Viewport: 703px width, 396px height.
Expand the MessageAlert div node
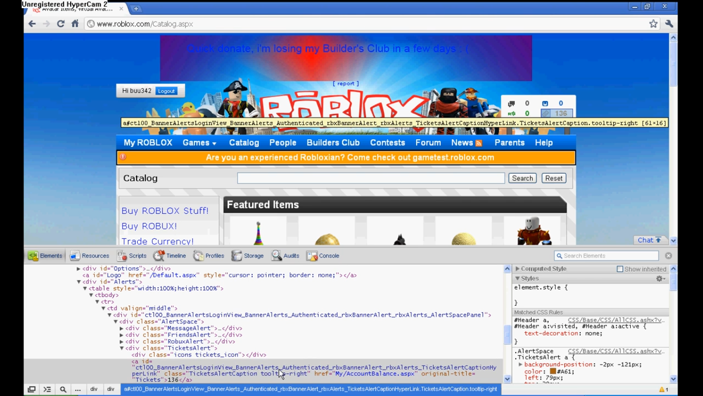[122, 328]
